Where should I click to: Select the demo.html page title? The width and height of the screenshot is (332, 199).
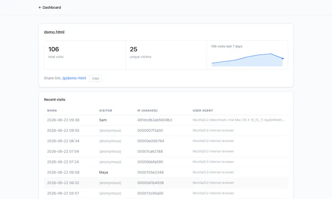pyautogui.click(x=54, y=32)
